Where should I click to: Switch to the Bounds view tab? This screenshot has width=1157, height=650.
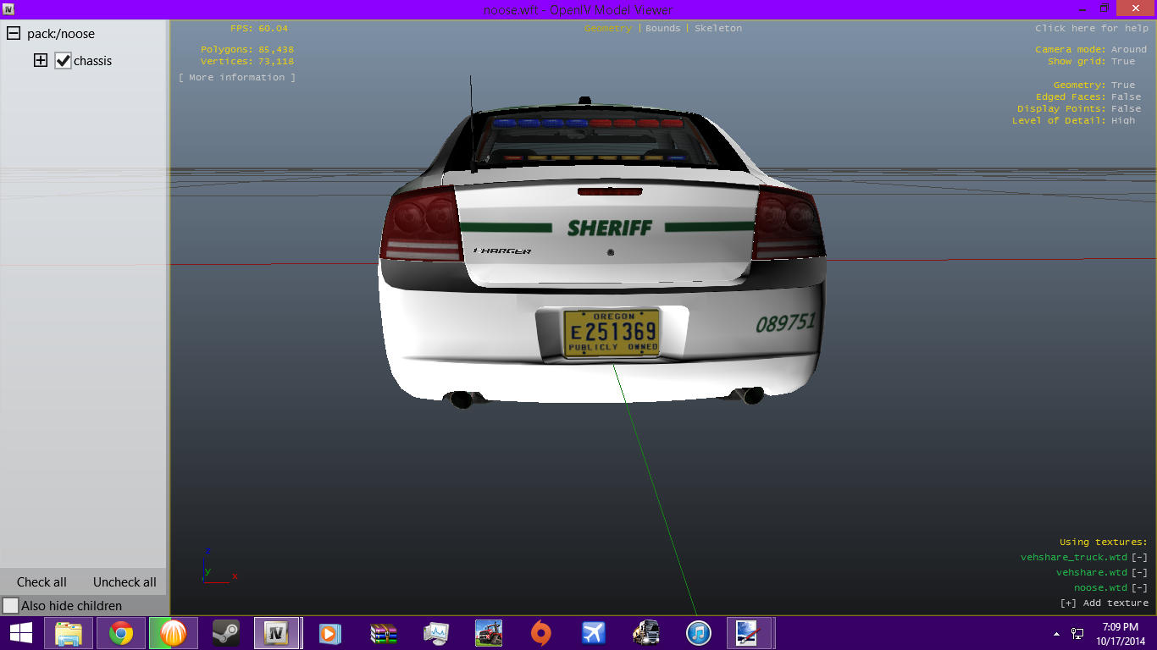662,29
